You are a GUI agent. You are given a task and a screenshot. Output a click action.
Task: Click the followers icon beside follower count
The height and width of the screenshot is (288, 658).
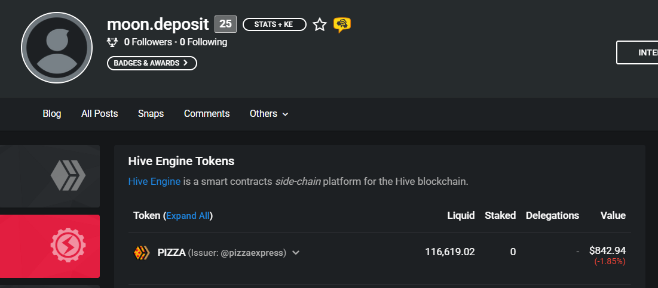112,42
